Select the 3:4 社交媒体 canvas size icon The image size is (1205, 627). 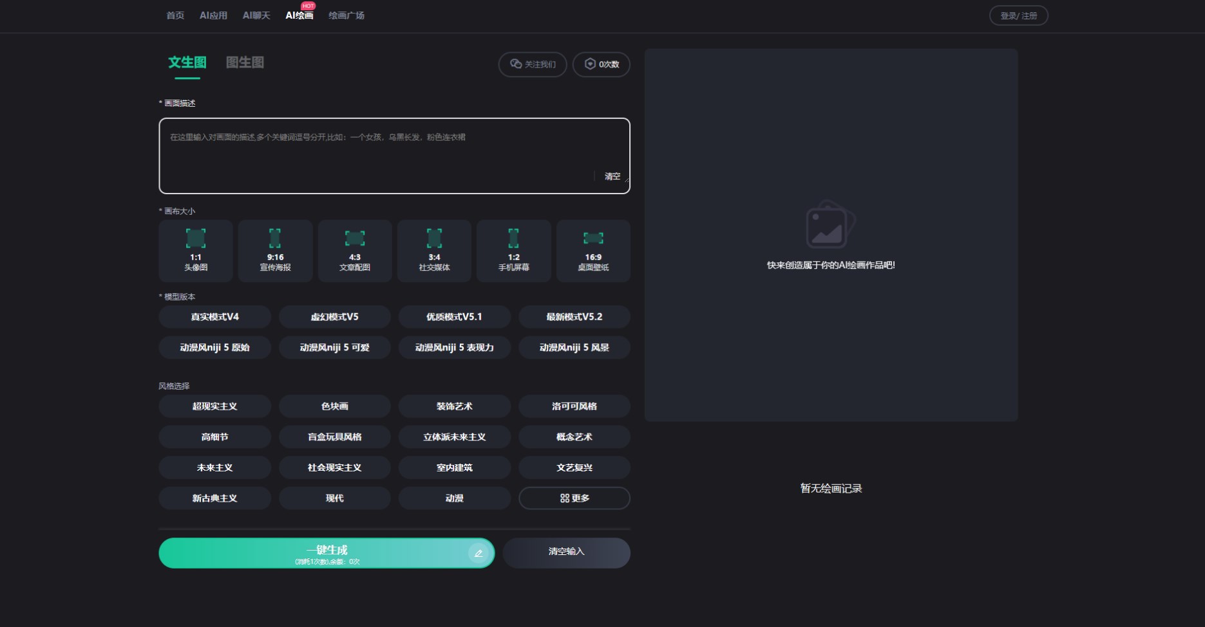click(434, 239)
